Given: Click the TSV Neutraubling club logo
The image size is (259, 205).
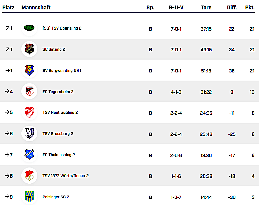Looking at the screenshot, I should 29,112.
